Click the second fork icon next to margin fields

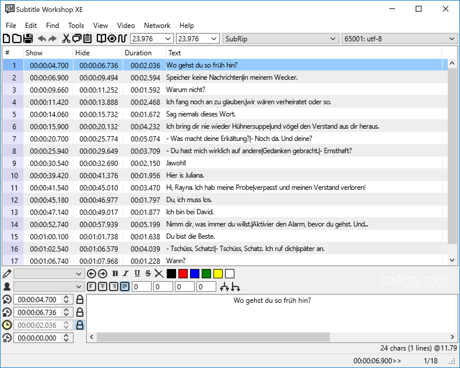(235, 287)
